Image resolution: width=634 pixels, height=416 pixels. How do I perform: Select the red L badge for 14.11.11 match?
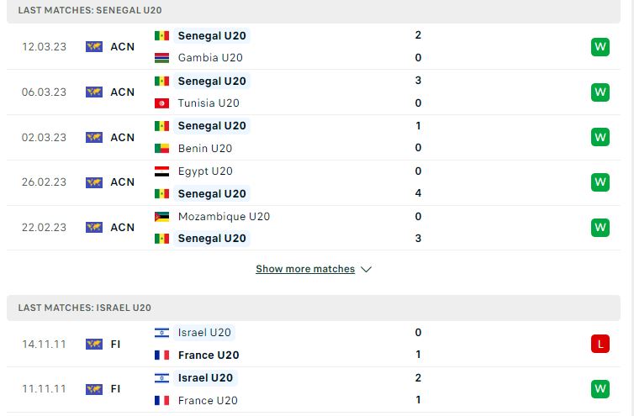(x=600, y=344)
